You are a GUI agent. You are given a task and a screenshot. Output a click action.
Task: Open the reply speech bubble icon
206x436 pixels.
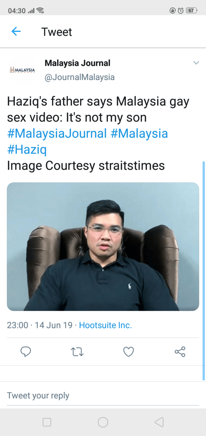(26, 351)
